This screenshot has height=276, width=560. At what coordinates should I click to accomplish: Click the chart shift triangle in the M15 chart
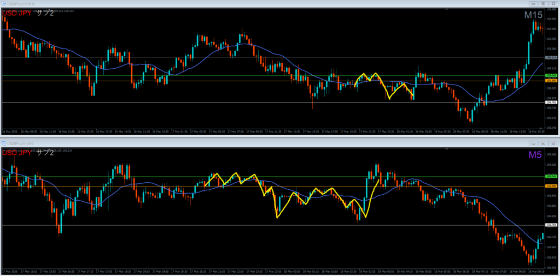coord(447,9)
